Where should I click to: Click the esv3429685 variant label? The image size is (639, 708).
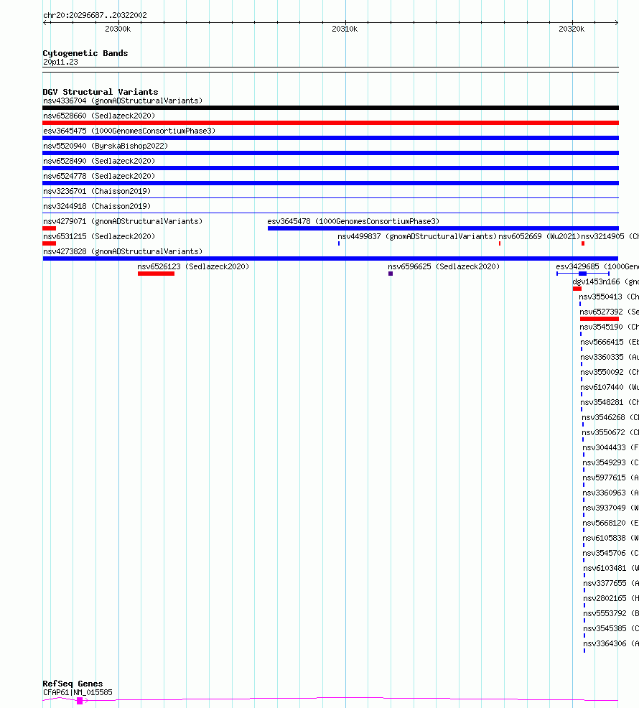point(597,266)
